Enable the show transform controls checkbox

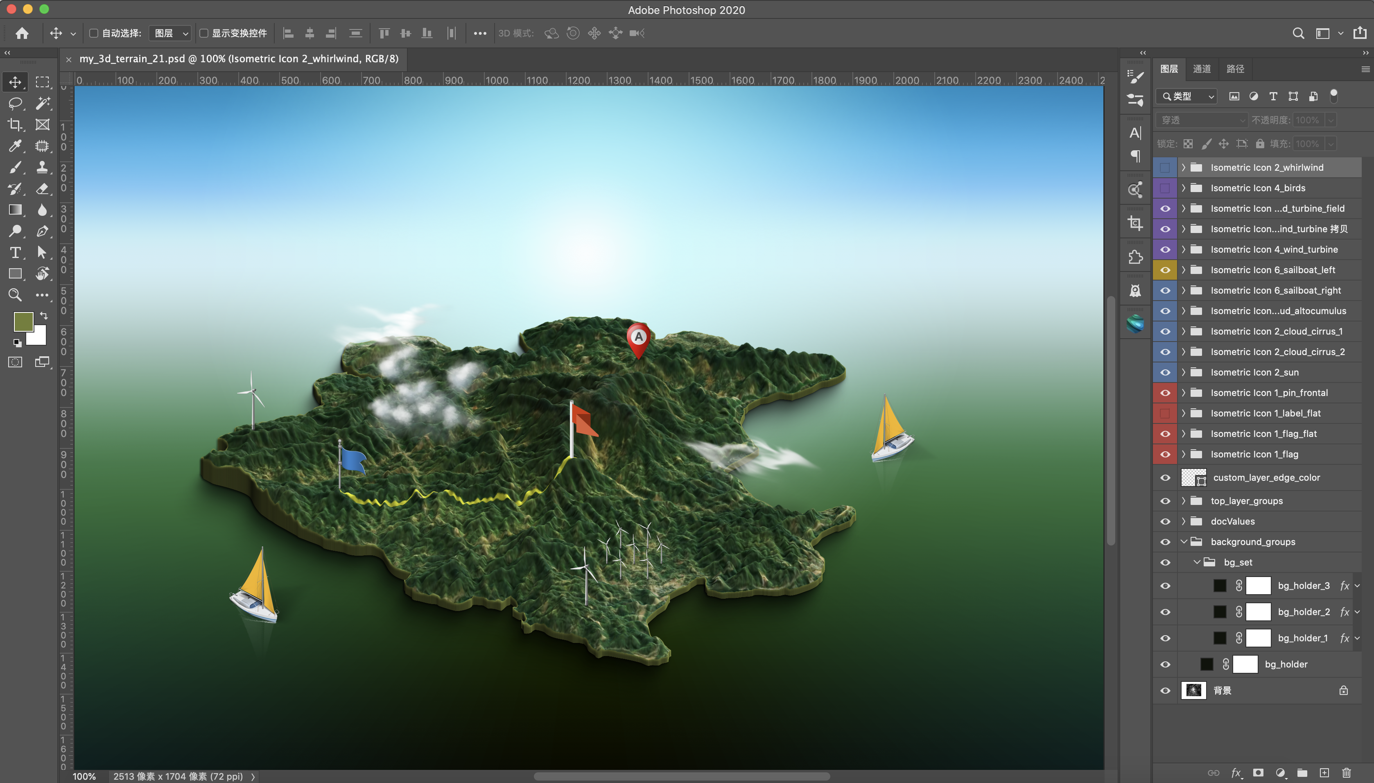pyautogui.click(x=204, y=33)
